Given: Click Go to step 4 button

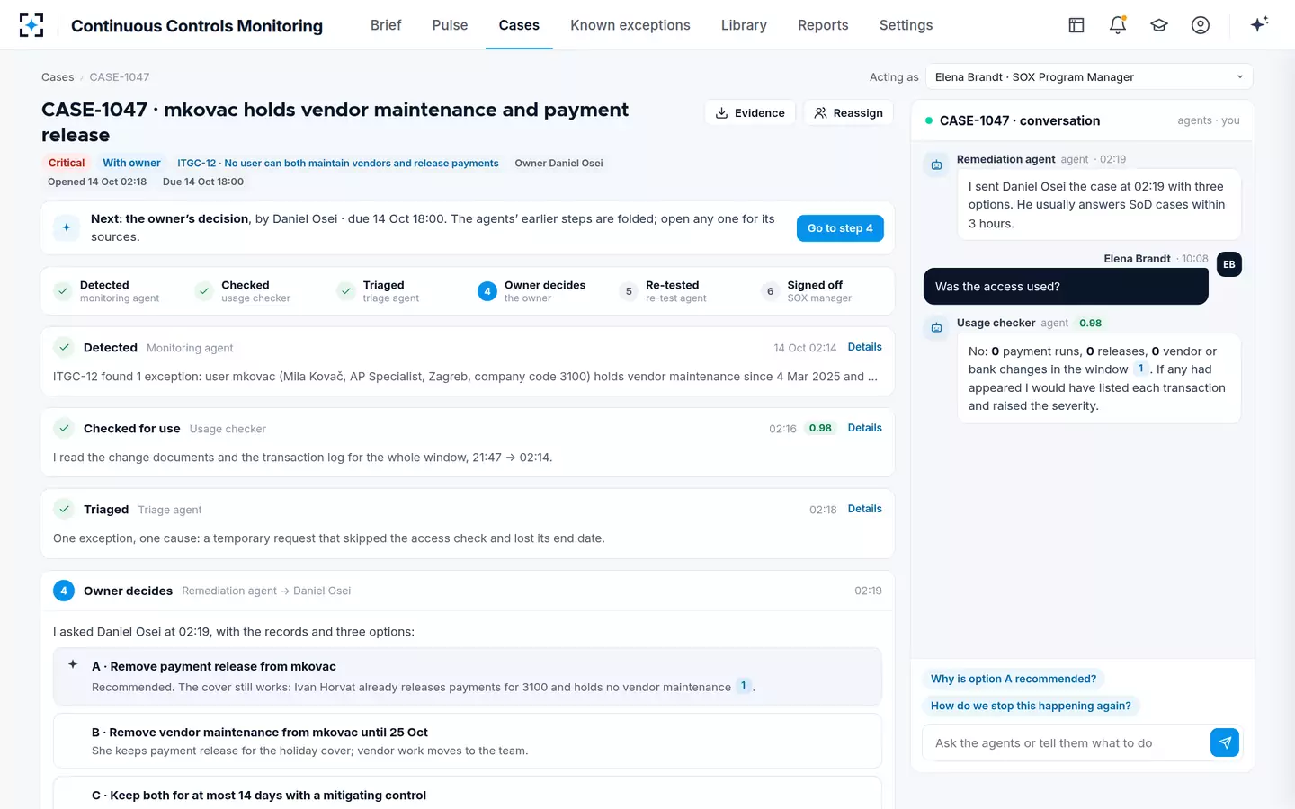Looking at the screenshot, I should tap(840, 228).
